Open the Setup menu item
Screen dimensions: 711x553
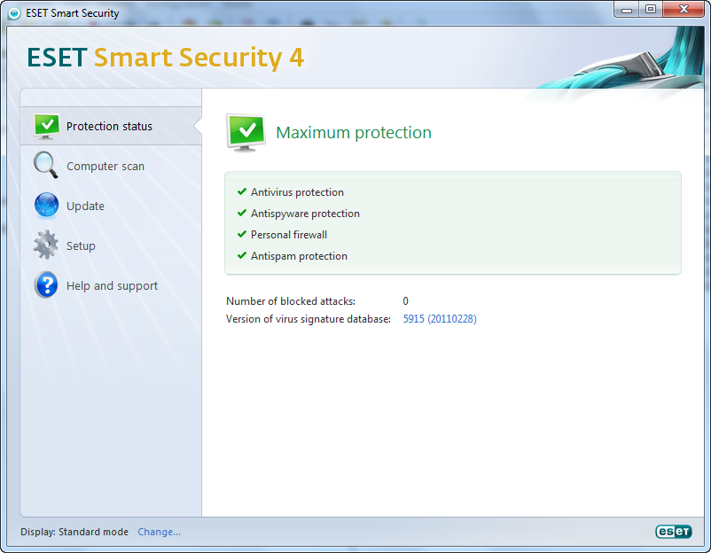click(x=81, y=246)
